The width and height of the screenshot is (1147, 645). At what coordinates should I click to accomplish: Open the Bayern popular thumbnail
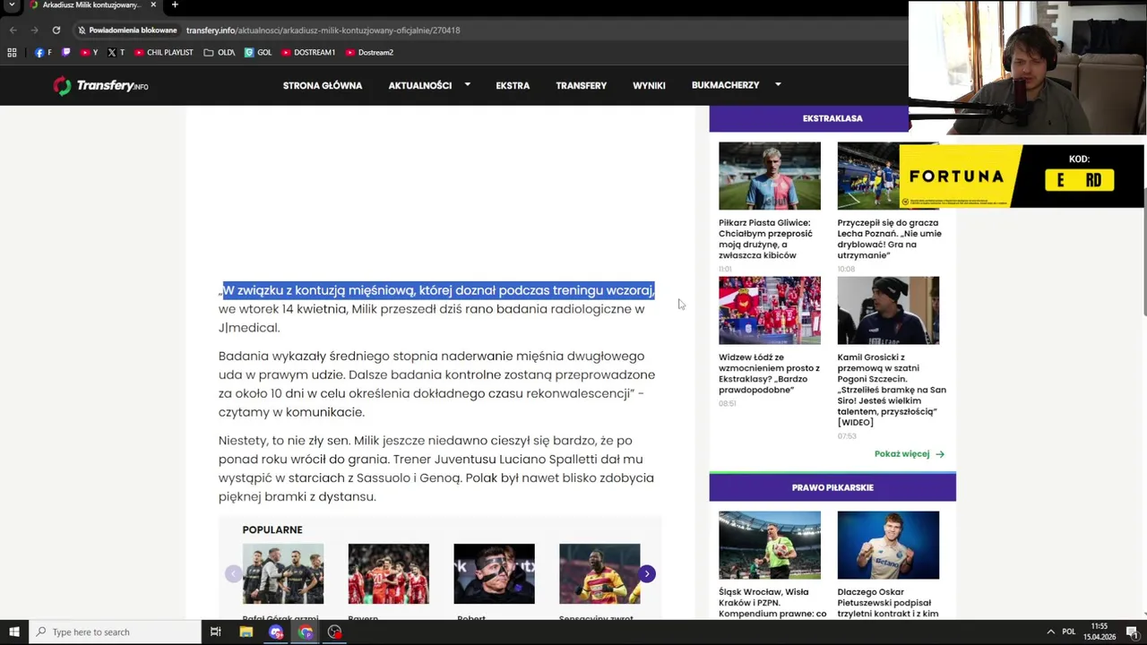pos(388,573)
